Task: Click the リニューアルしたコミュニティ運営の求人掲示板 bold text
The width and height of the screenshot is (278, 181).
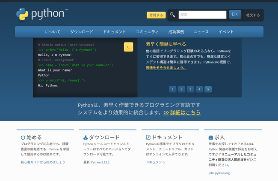Action: pos(233,157)
